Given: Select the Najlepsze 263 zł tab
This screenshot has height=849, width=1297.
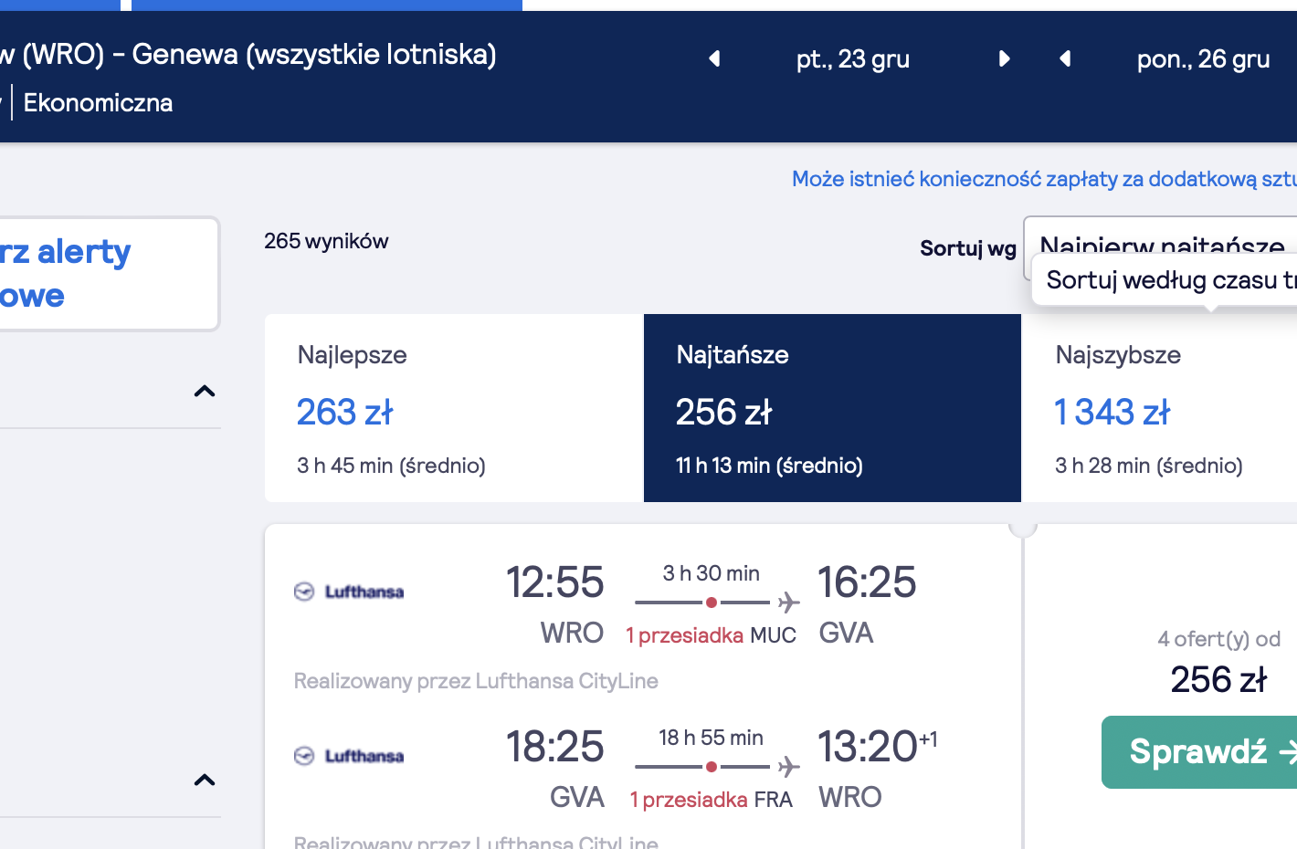Looking at the screenshot, I should [454, 408].
